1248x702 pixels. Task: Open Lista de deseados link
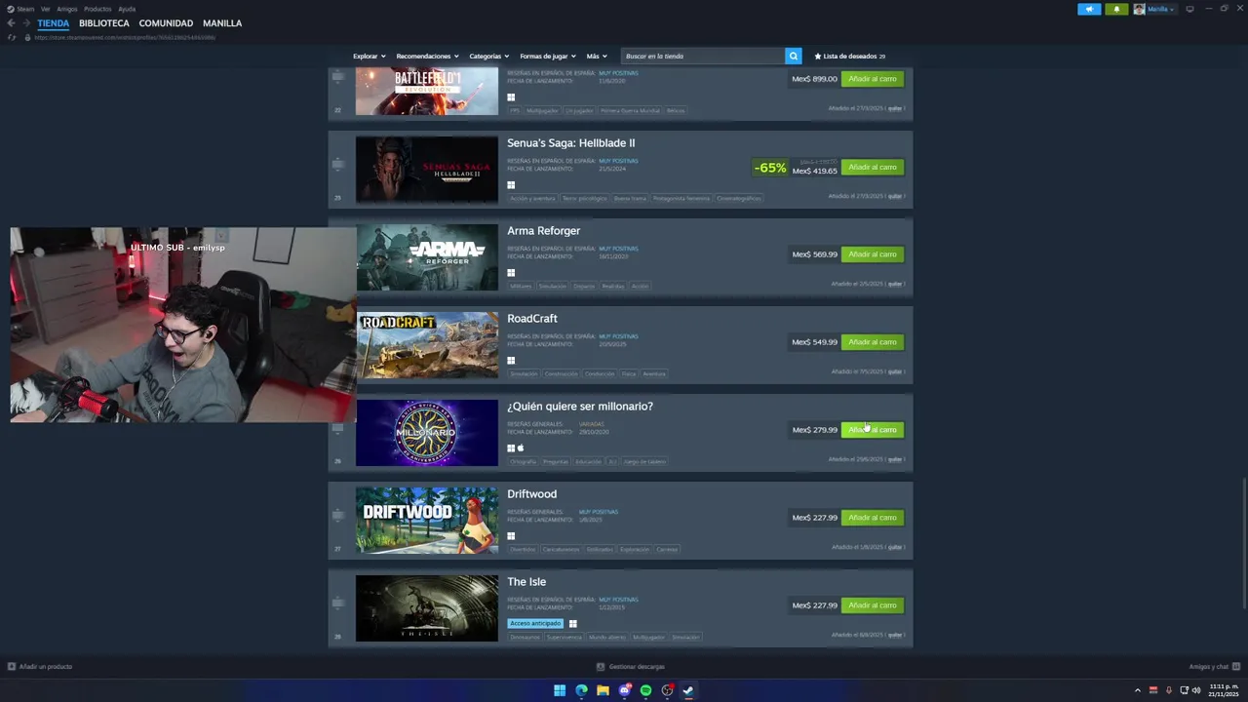click(x=850, y=57)
